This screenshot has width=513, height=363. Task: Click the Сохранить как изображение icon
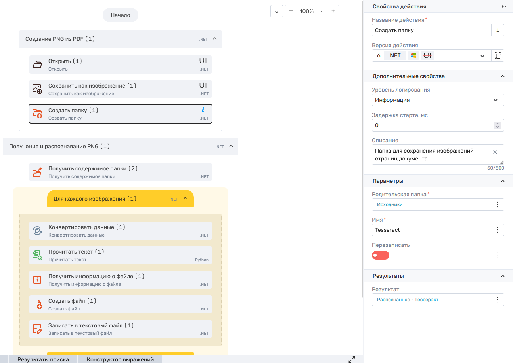37,89
